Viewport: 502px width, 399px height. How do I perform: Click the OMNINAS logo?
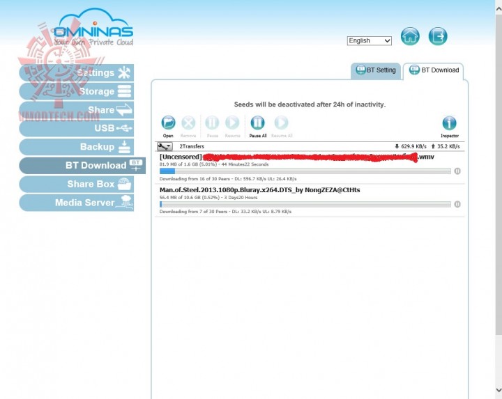coord(93,28)
